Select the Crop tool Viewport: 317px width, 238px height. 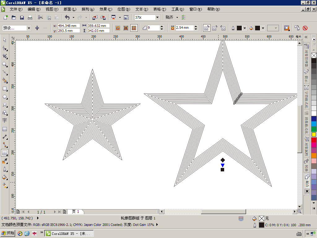(x=5, y=56)
